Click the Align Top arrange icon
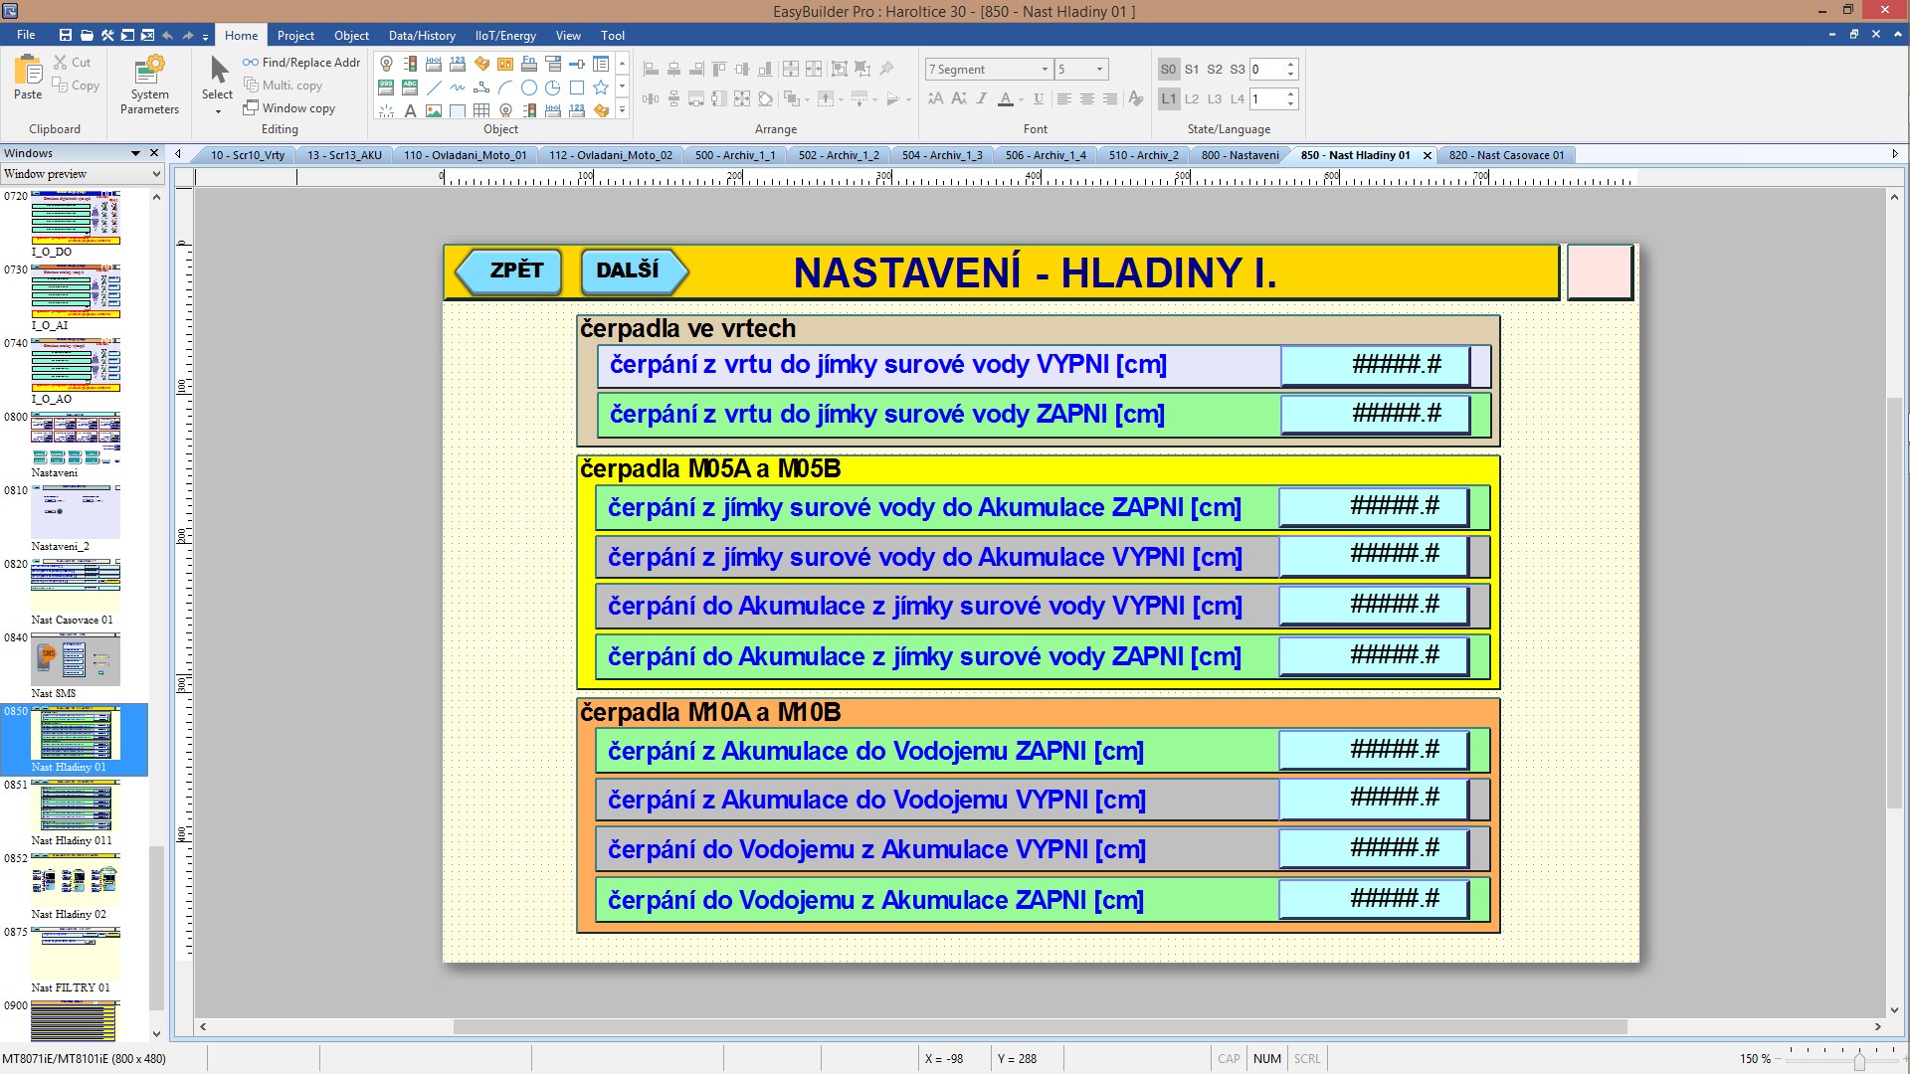 point(719,69)
